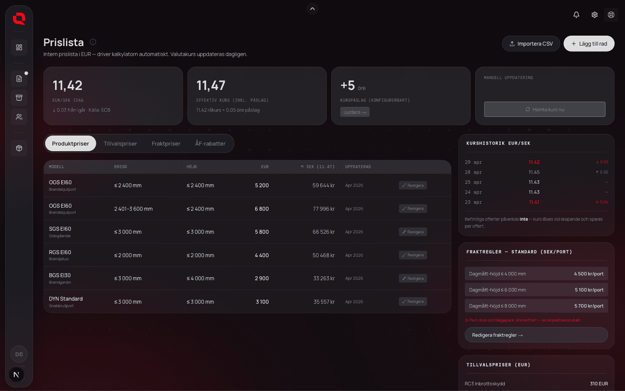
Task: Open the dashboard grid icon in sidebar
Action: pos(19,47)
